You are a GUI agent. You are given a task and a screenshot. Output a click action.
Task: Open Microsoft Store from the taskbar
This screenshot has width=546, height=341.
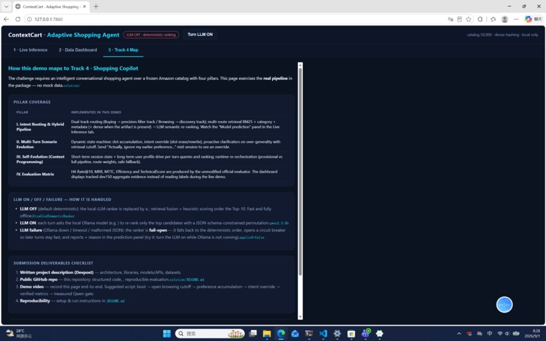pyautogui.click(x=351, y=334)
